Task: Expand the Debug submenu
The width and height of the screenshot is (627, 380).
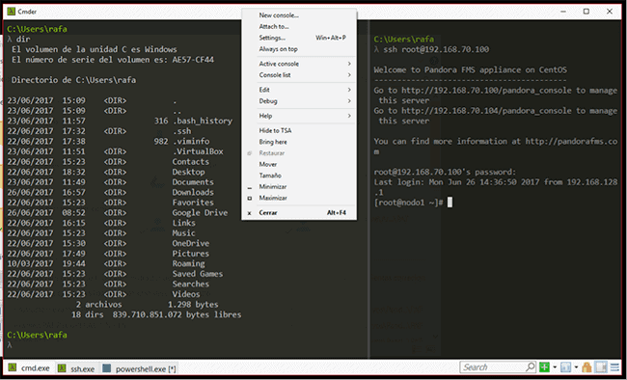Action: coord(299,101)
